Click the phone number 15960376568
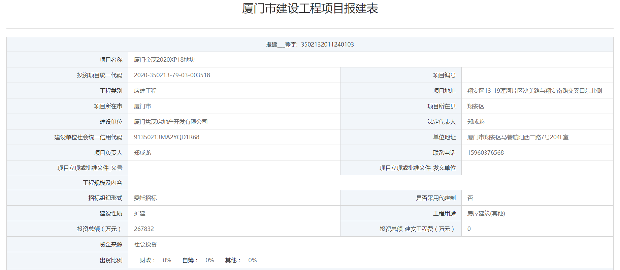The height and width of the screenshot is (270, 620). tap(486, 153)
